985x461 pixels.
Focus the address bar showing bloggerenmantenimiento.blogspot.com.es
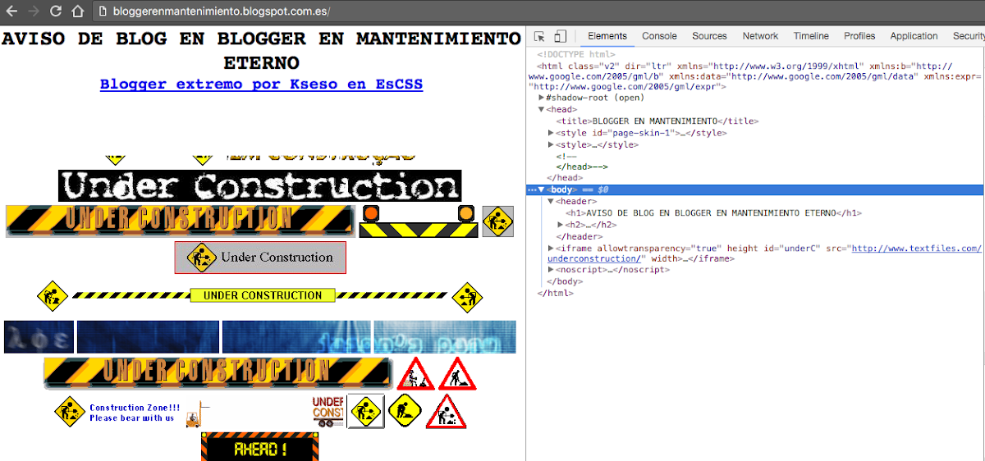pos(221,11)
